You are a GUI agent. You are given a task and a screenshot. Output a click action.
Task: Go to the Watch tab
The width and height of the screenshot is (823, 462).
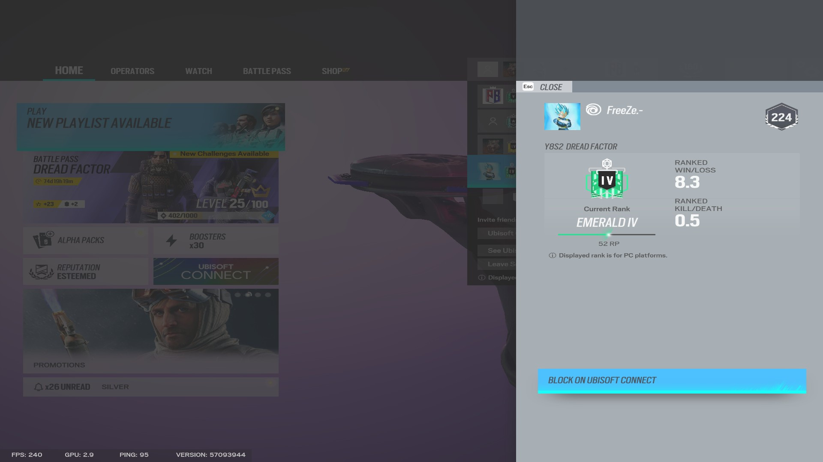198,71
